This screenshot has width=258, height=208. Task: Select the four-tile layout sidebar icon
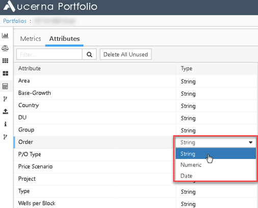[x=5, y=74]
